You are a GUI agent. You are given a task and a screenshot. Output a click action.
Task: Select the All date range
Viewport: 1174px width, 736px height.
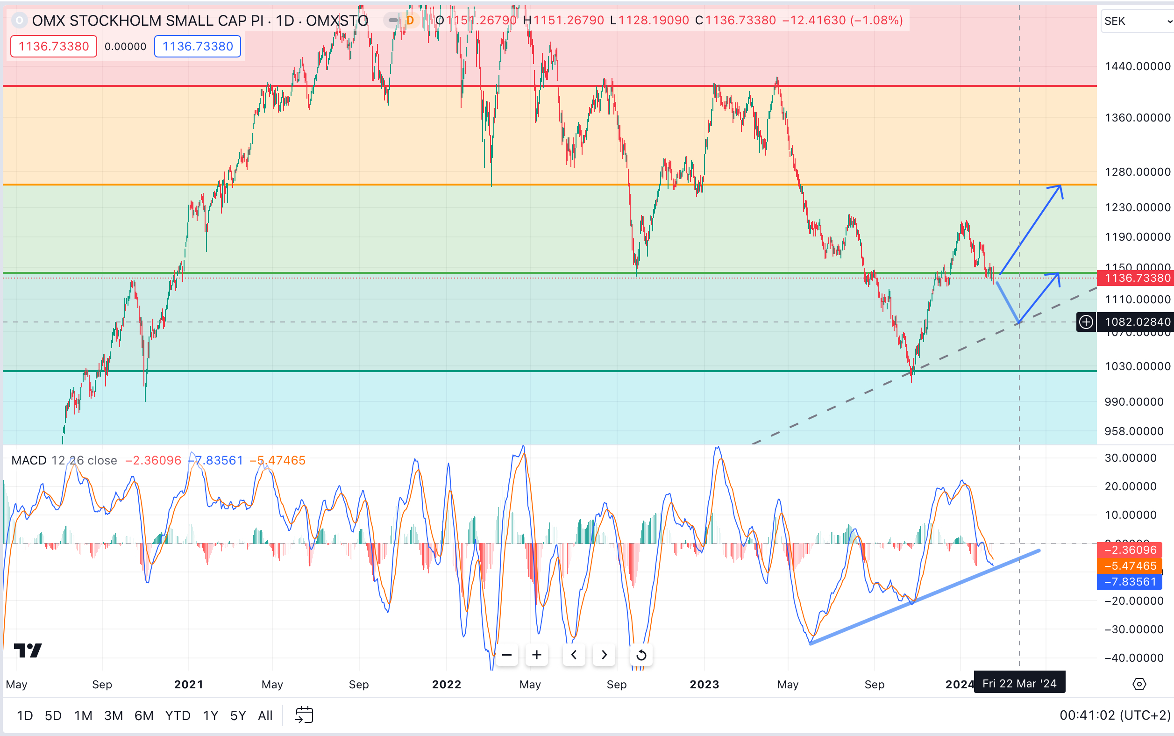(x=265, y=715)
